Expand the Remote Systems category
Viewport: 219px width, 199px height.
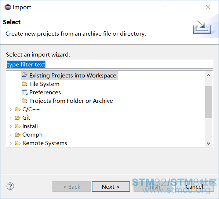pyautogui.click(x=11, y=143)
